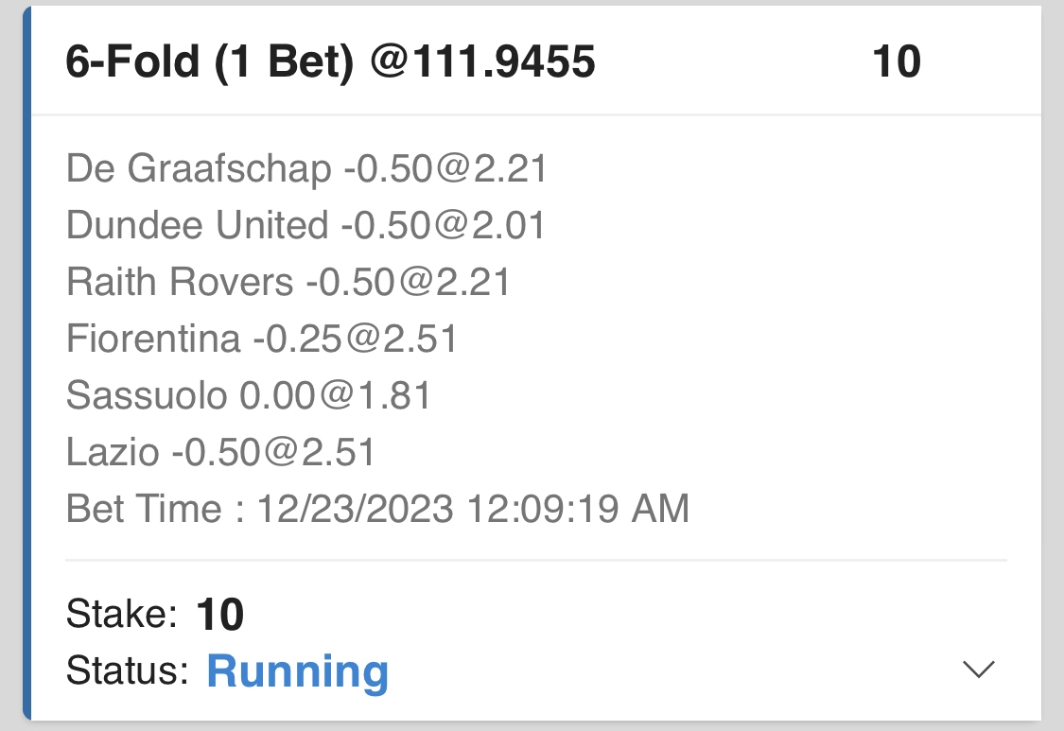Click the 12:09:19 AM timestamp
1064x731 pixels.
pos(577,509)
